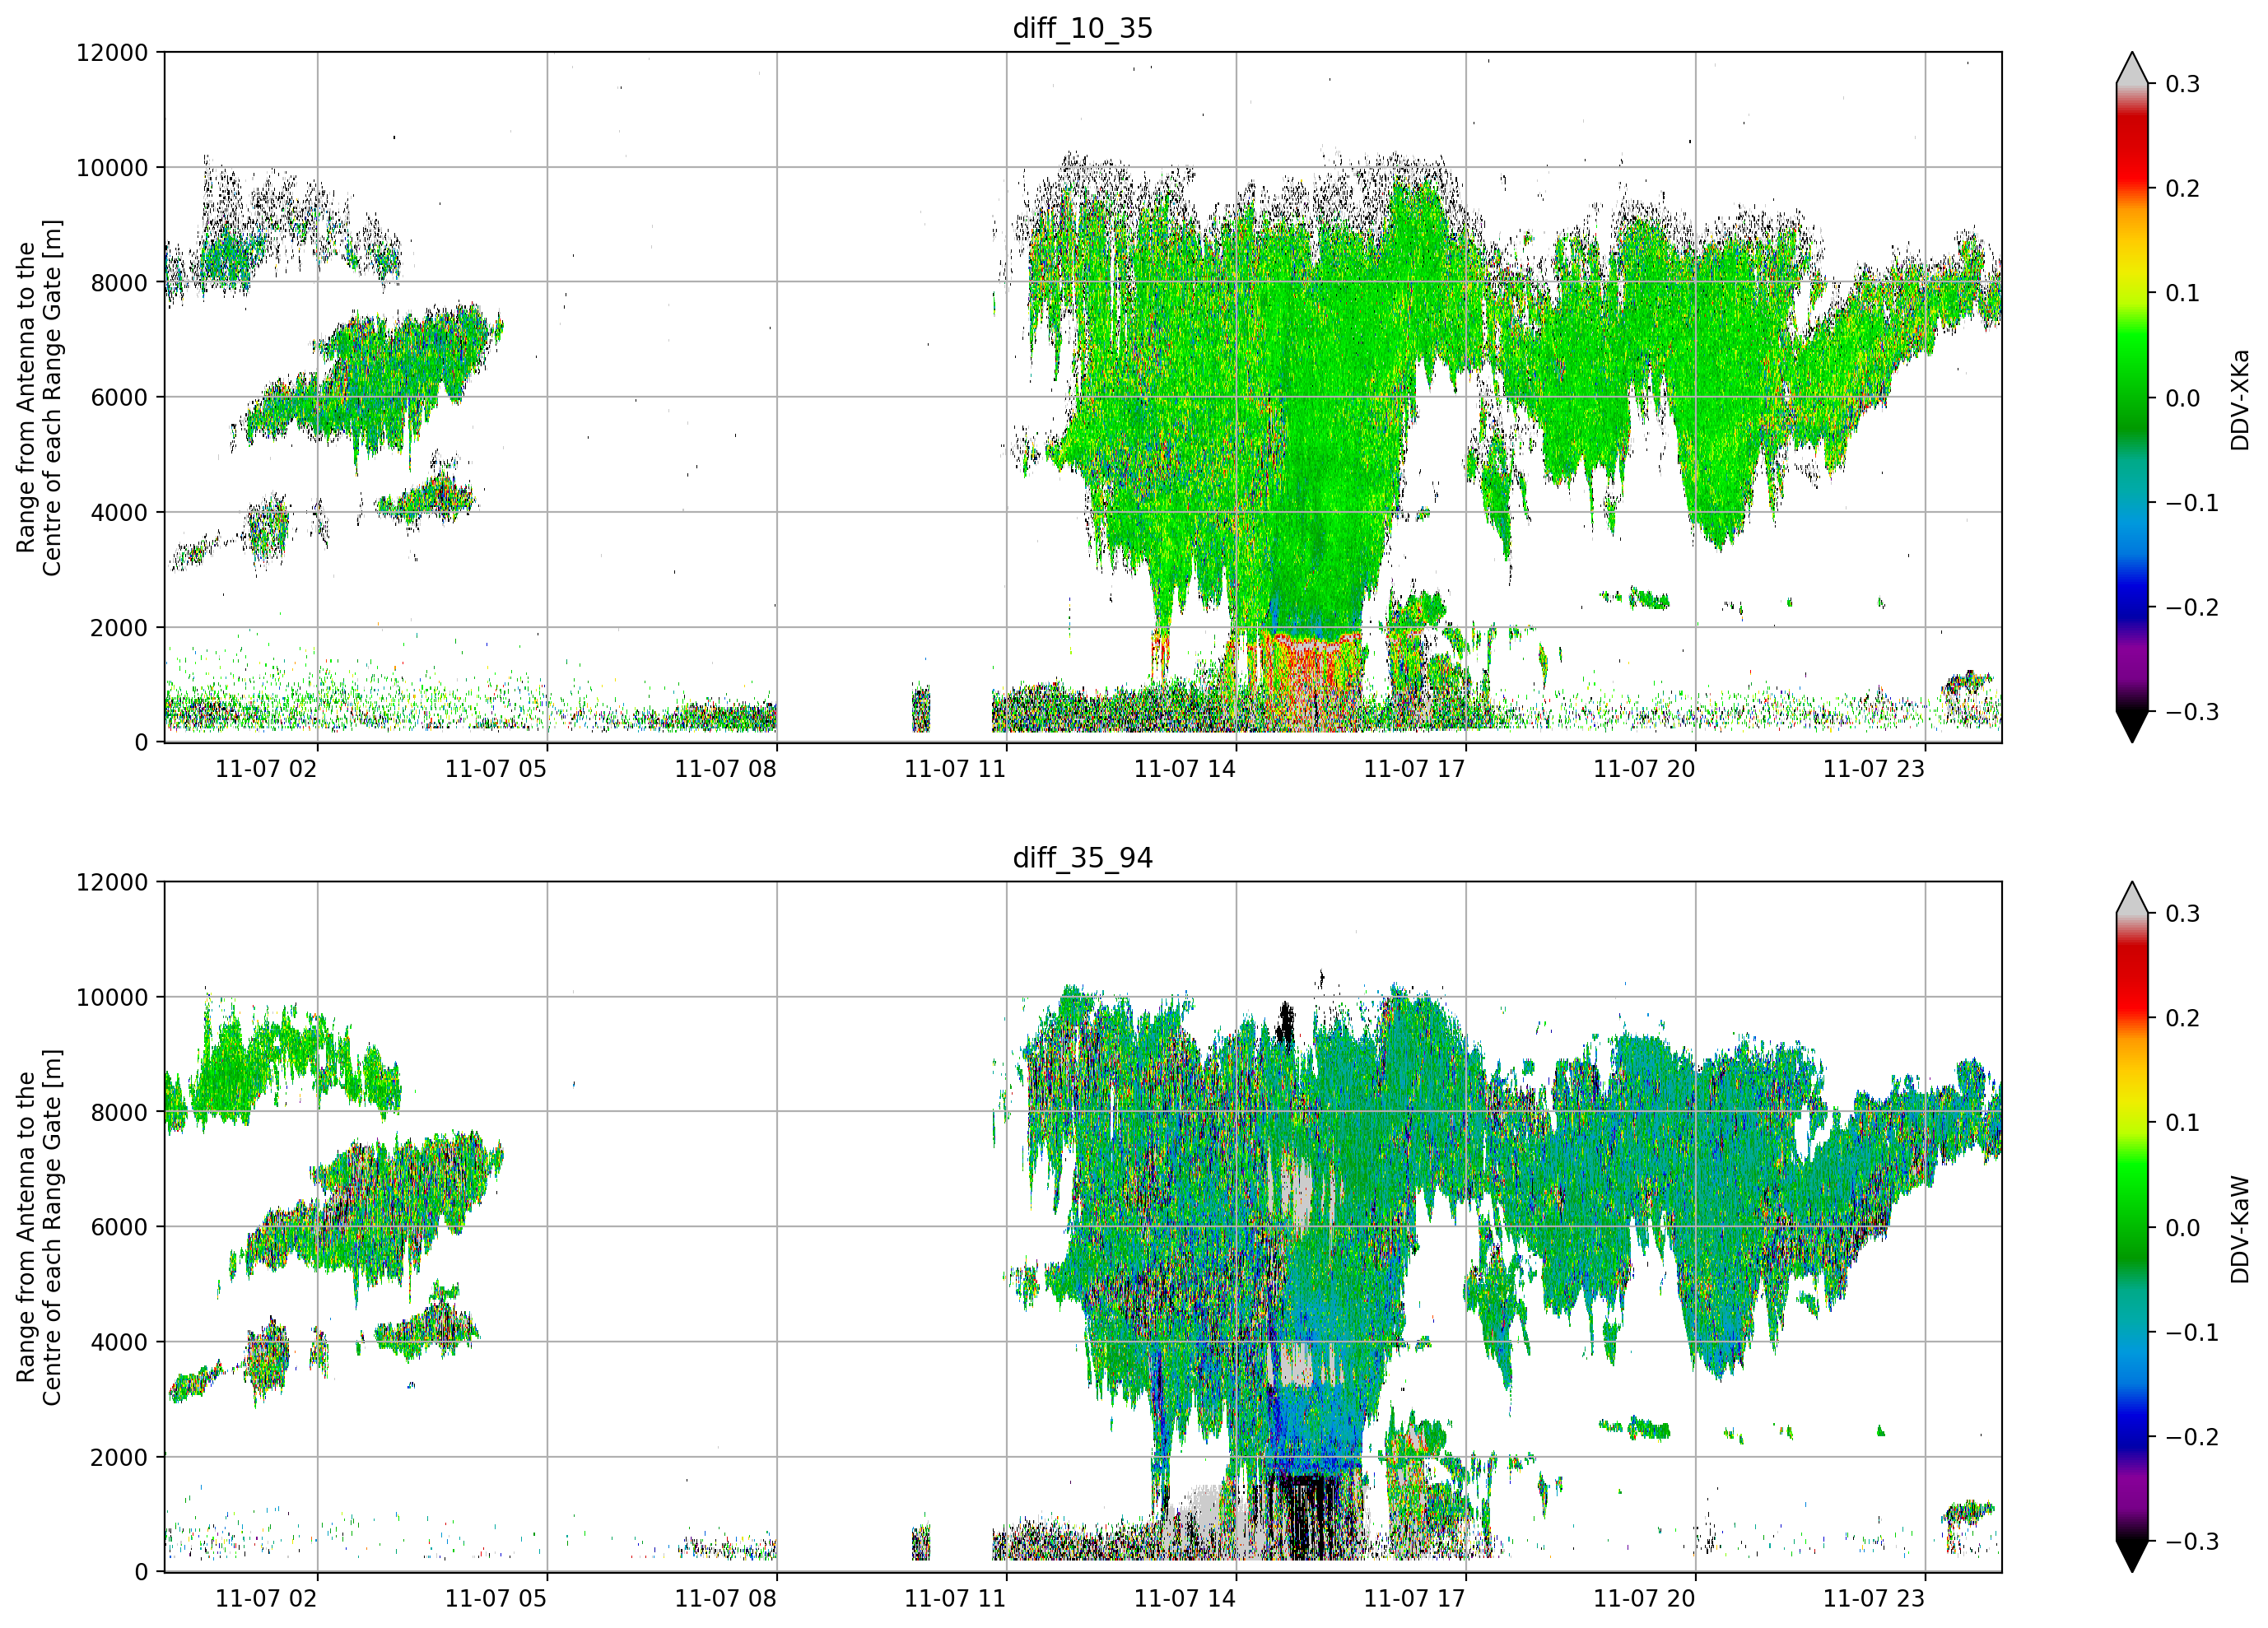Click the 4000 y-tick in diff_10_35 plot
2268x1628 pixels.
coord(119,513)
